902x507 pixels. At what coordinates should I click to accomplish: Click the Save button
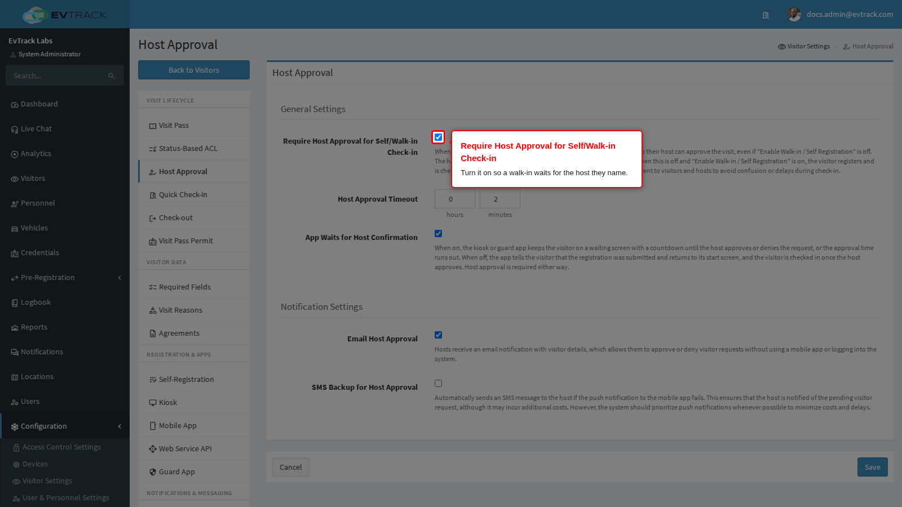(x=873, y=467)
